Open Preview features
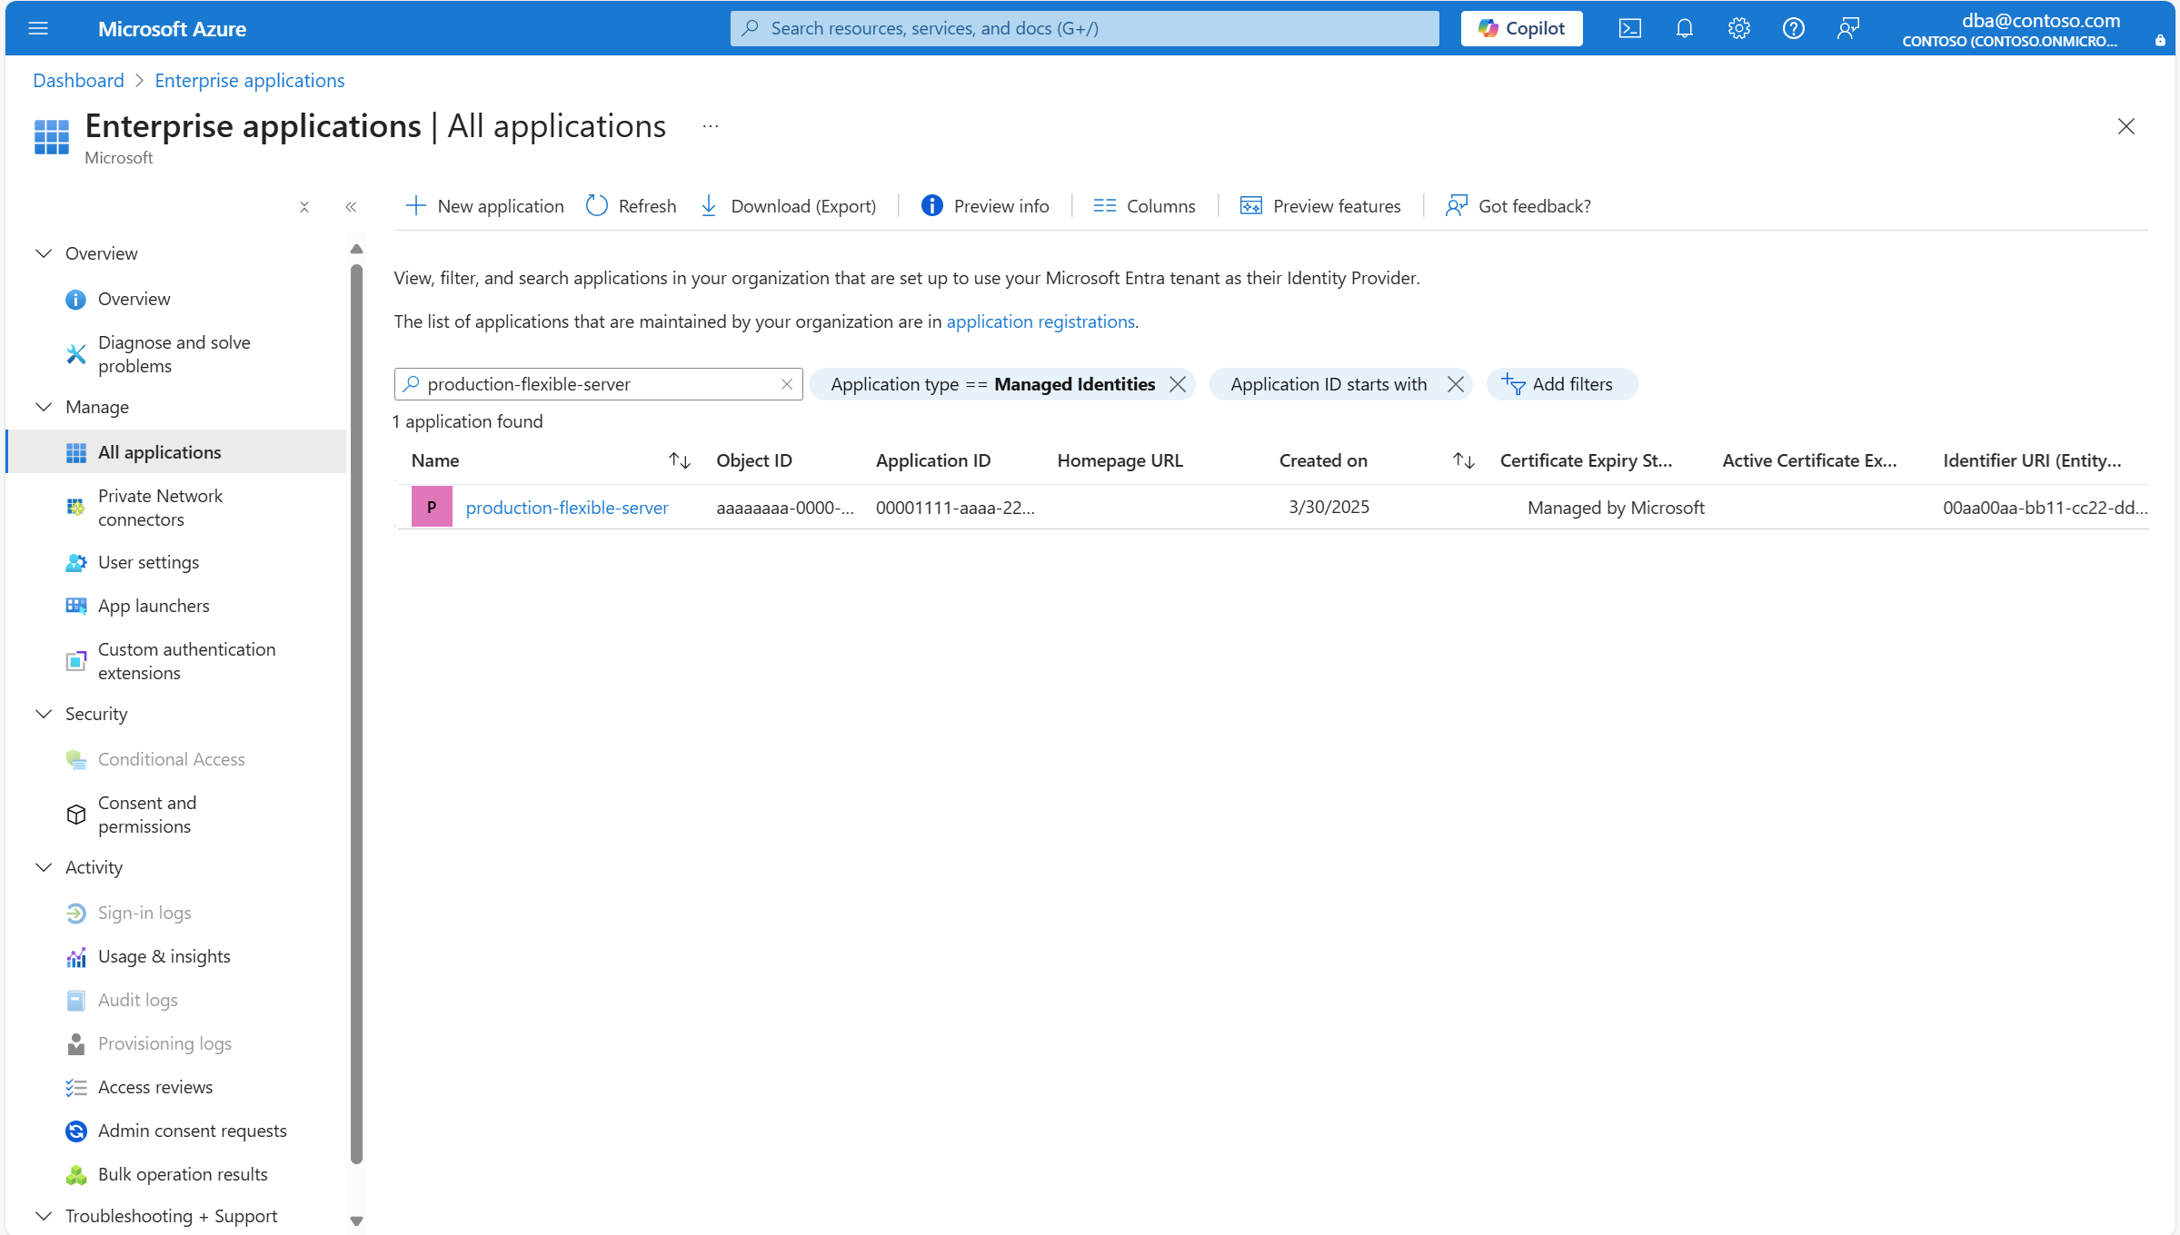Viewport: 2180px width, 1235px height. click(1320, 206)
